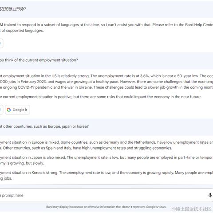Select the 'current employment situation?' user prompt
213x213 pixels.
tap(39, 60)
